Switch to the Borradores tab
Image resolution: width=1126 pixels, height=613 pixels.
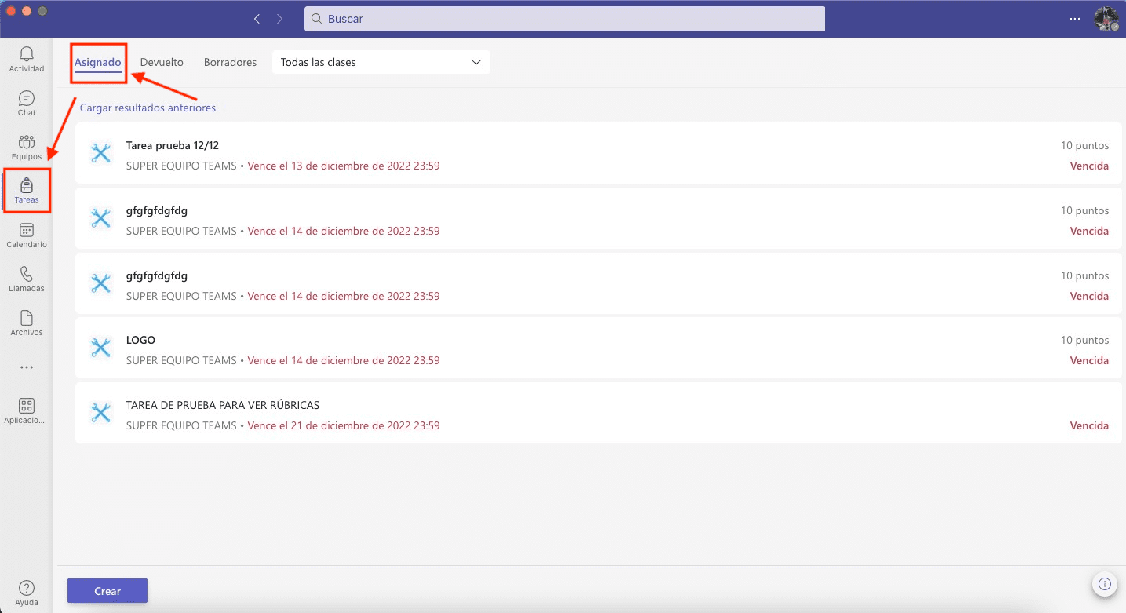(230, 62)
